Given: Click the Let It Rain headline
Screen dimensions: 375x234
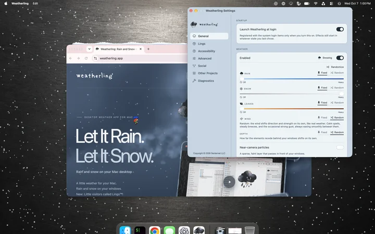Looking at the screenshot, I should coord(110,136).
